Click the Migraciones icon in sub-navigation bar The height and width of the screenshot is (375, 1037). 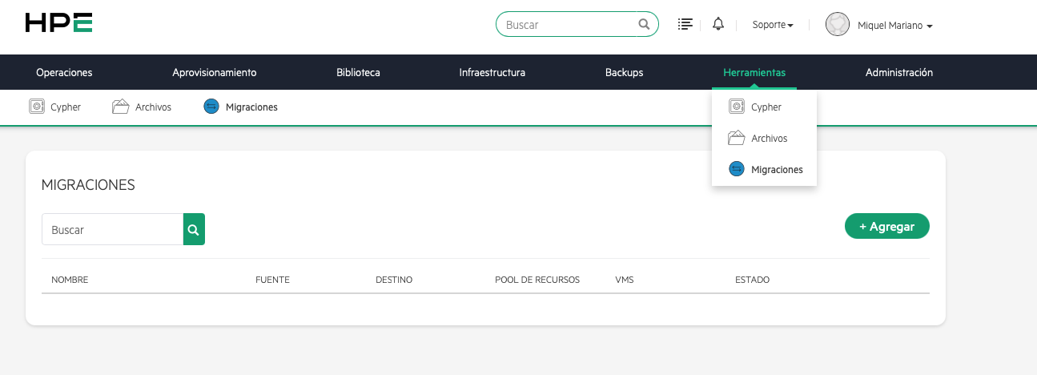[x=211, y=107]
